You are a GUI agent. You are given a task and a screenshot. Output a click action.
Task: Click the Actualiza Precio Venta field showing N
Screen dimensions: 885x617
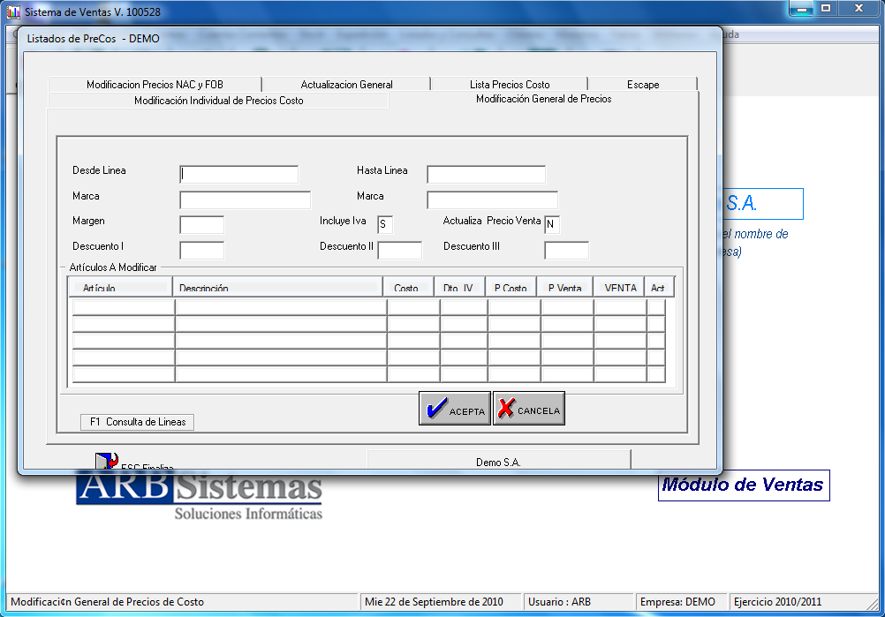552,224
